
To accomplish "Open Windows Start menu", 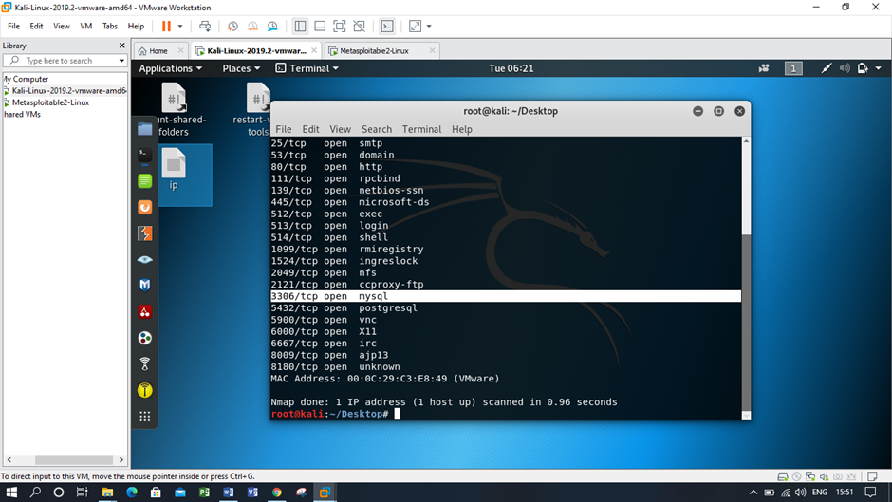I will pyautogui.click(x=10, y=493).
